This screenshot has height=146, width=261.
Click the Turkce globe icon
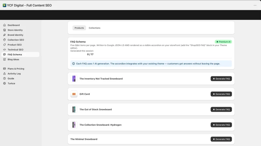pos(5,83)
